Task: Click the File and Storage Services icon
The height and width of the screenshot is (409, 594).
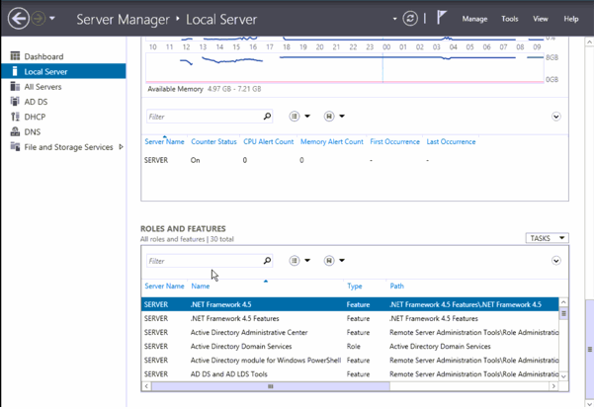Action: pyautogui.click(x=15, y=146)
